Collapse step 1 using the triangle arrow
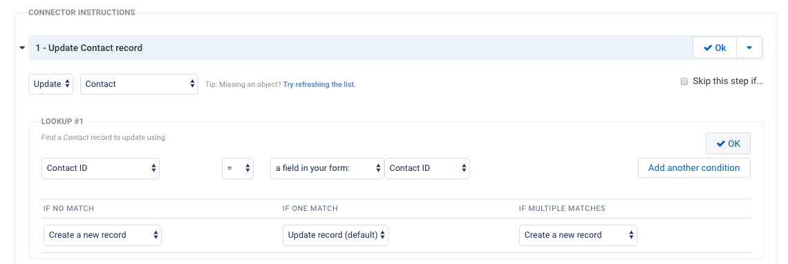Image resolution: width=788 pixels, height=264 pixels. [21, 48]
